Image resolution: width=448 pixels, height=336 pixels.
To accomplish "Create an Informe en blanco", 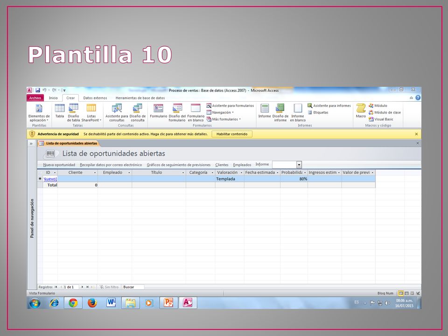I will (x=298, y=113).
